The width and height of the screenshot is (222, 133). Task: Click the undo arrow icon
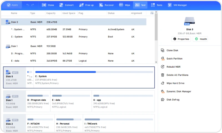tap(28, 5)
